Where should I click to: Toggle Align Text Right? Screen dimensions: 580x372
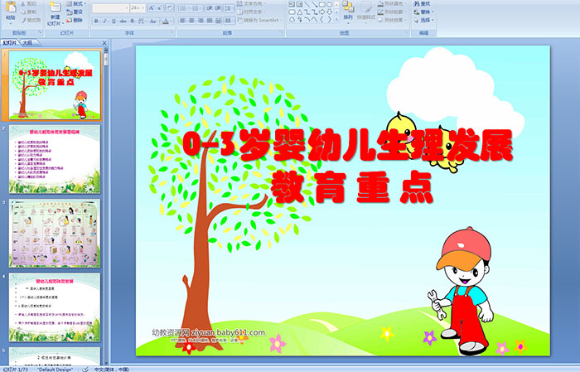(x=201, y=21)
